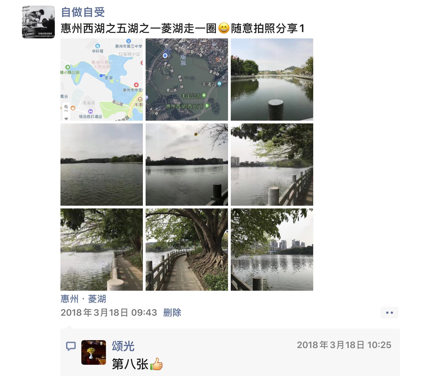Open the fourth photo of open lake water

coord(102,165)
